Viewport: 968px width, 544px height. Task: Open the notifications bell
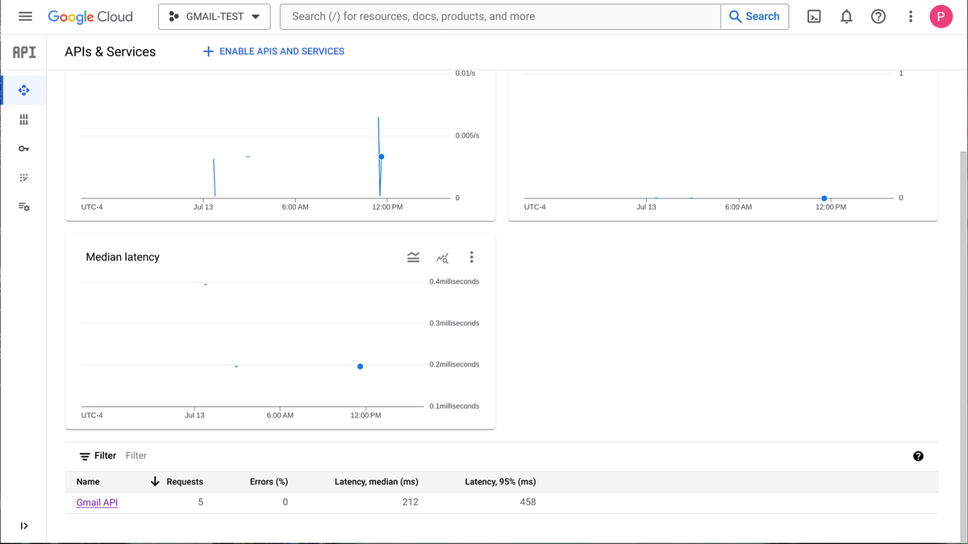pos(847,16)
